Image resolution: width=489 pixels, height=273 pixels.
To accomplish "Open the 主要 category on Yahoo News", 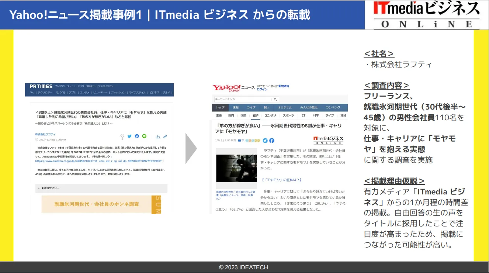I will point(219,115).
